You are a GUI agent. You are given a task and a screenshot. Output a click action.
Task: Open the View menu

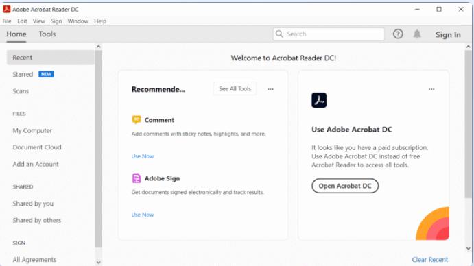pos(38,21)
